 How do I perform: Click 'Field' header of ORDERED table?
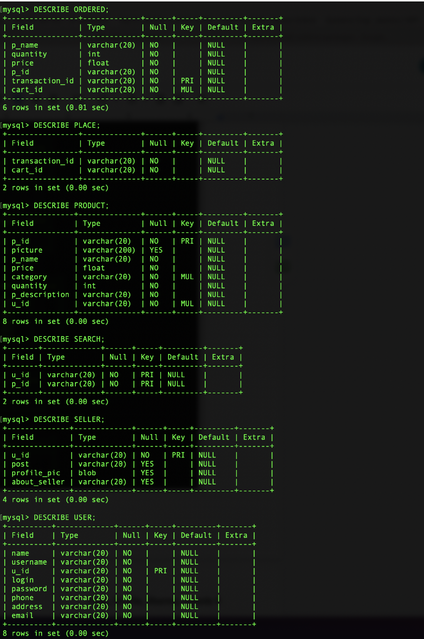click(23, 27)
